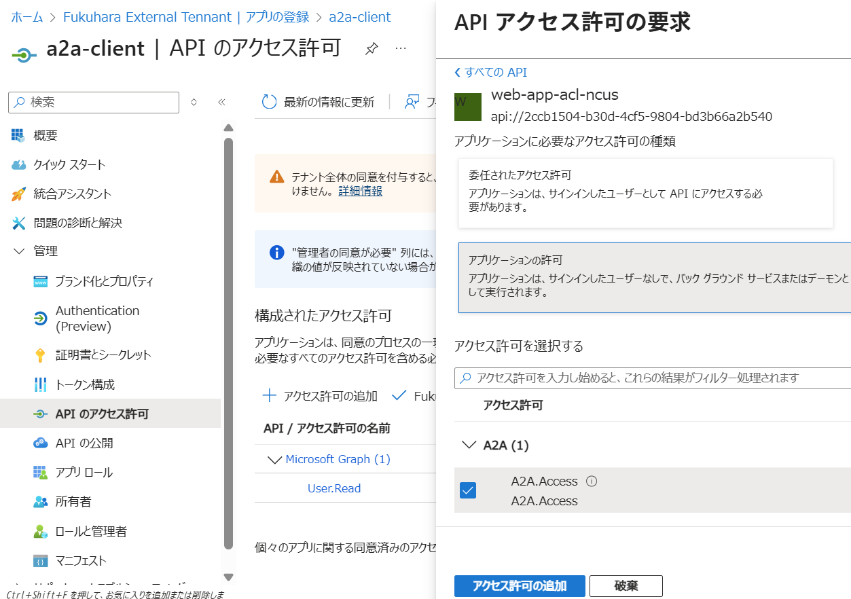The image size is (851, 599).
Task: Click the Authentication (Preview) icon
Action: pos(40,318)
